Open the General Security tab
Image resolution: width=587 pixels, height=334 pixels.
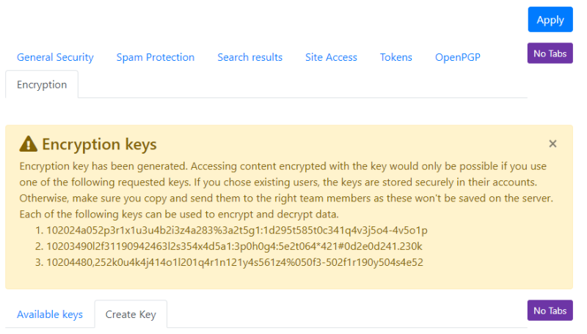click(x=55, y=57)
